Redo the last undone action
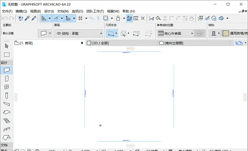Viewport: 248px width, 151px height. pyautogui.click(x=12, y=18)
